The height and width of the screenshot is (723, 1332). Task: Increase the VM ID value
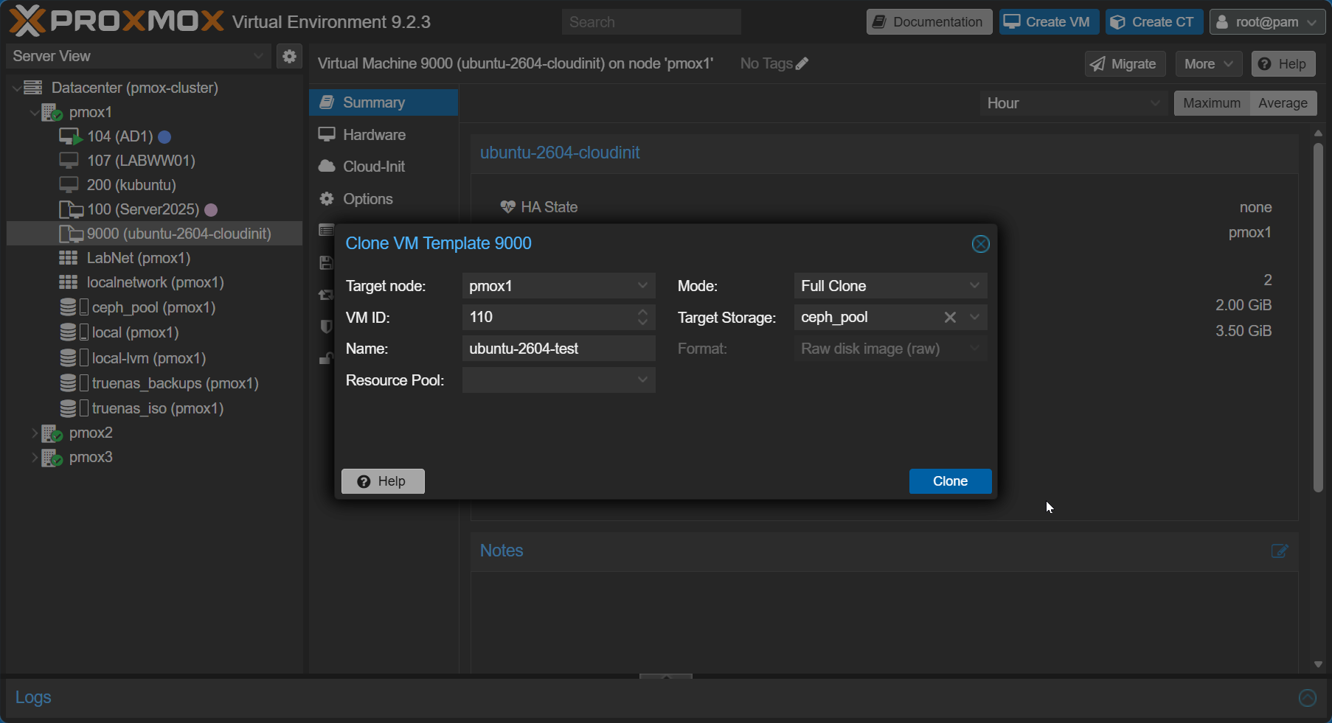click(643, 312)
